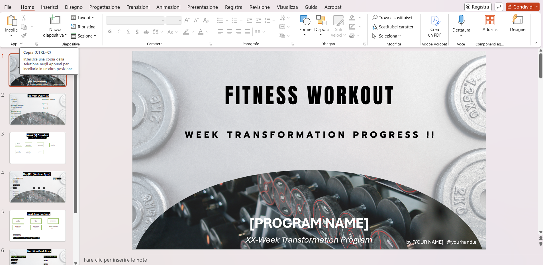Viewport: 543px width, 265px height.
Task: Switch to the Revisione tab
Action: (x=260, y=7)
